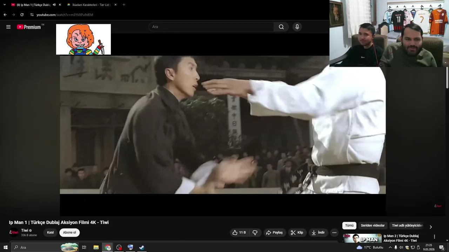The image size is (449, 252).
Task: Select the Tümü filter chip
Action: pyautogui.click(x=349, y=226)
